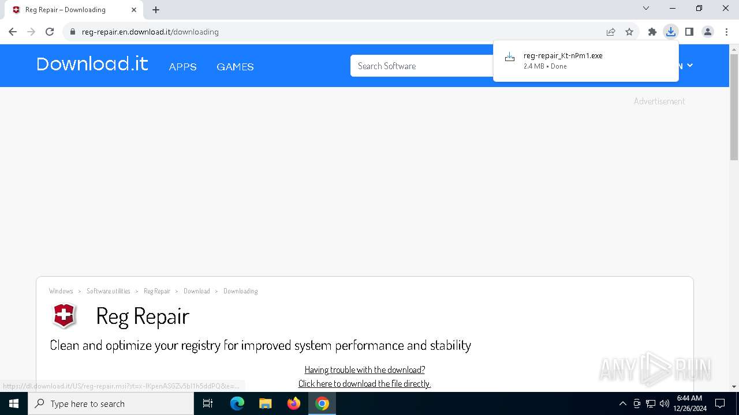
Task: Launch Microsoft Edge from taskbar
Action: pyautogui.click(x=237, y=403)
